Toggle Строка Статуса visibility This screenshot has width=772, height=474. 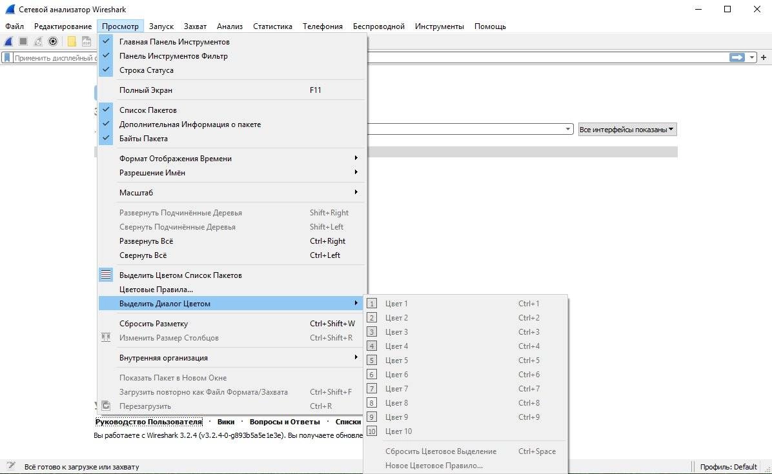click(232, 70)
